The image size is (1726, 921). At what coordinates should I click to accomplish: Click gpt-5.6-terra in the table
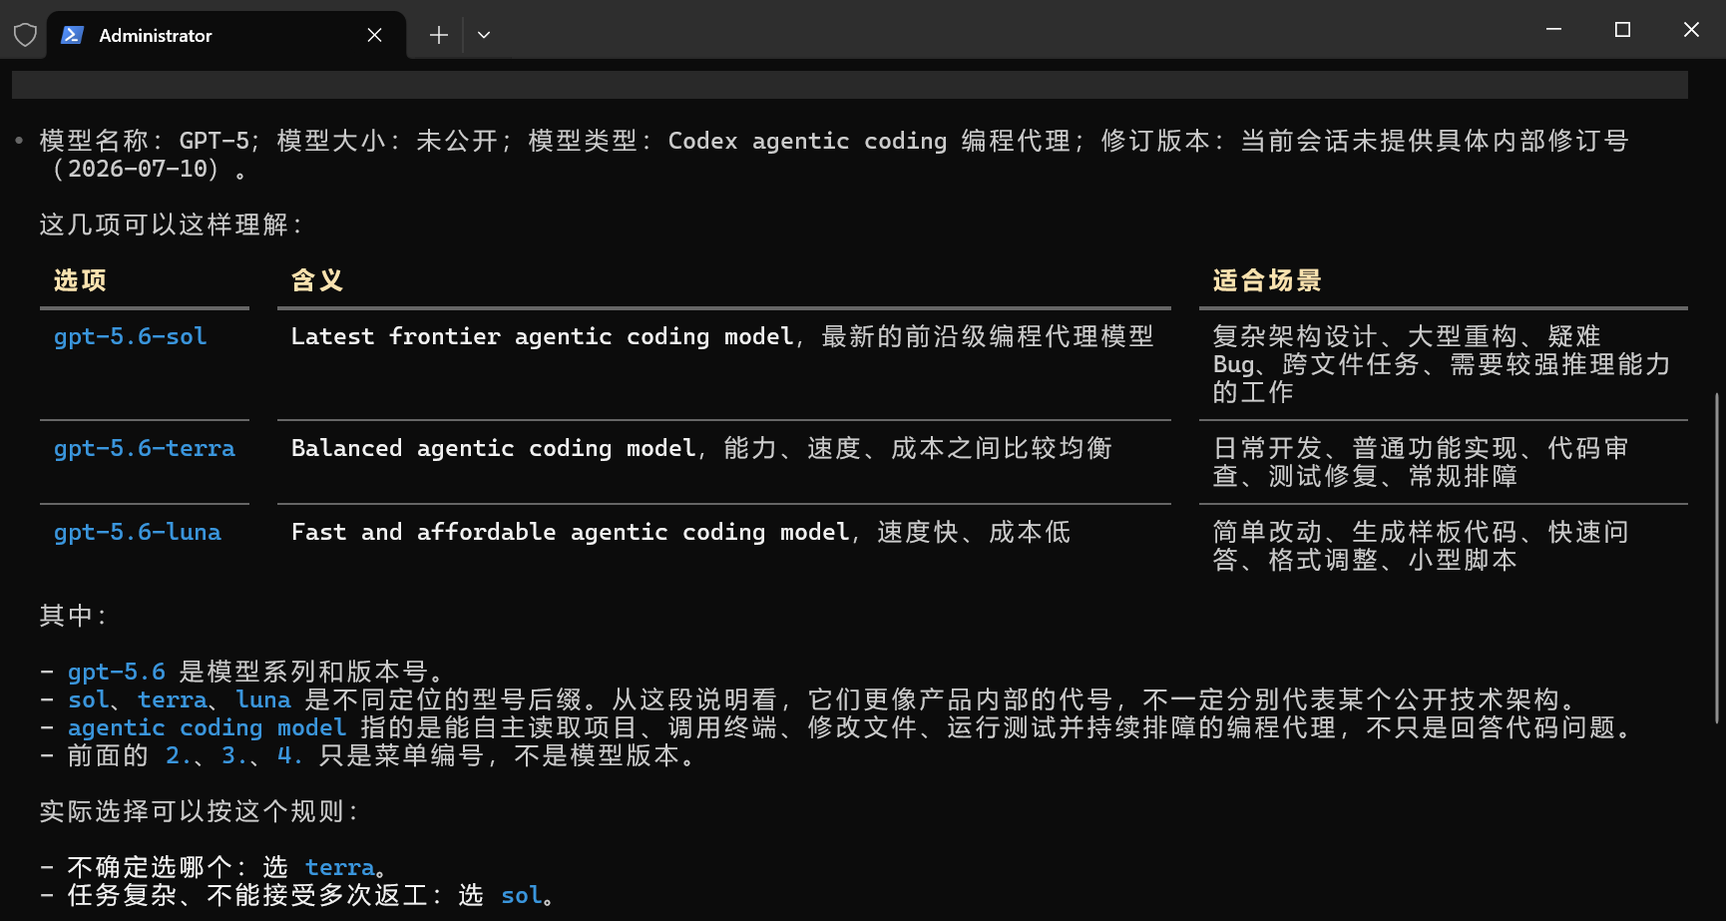pos(144,448)
